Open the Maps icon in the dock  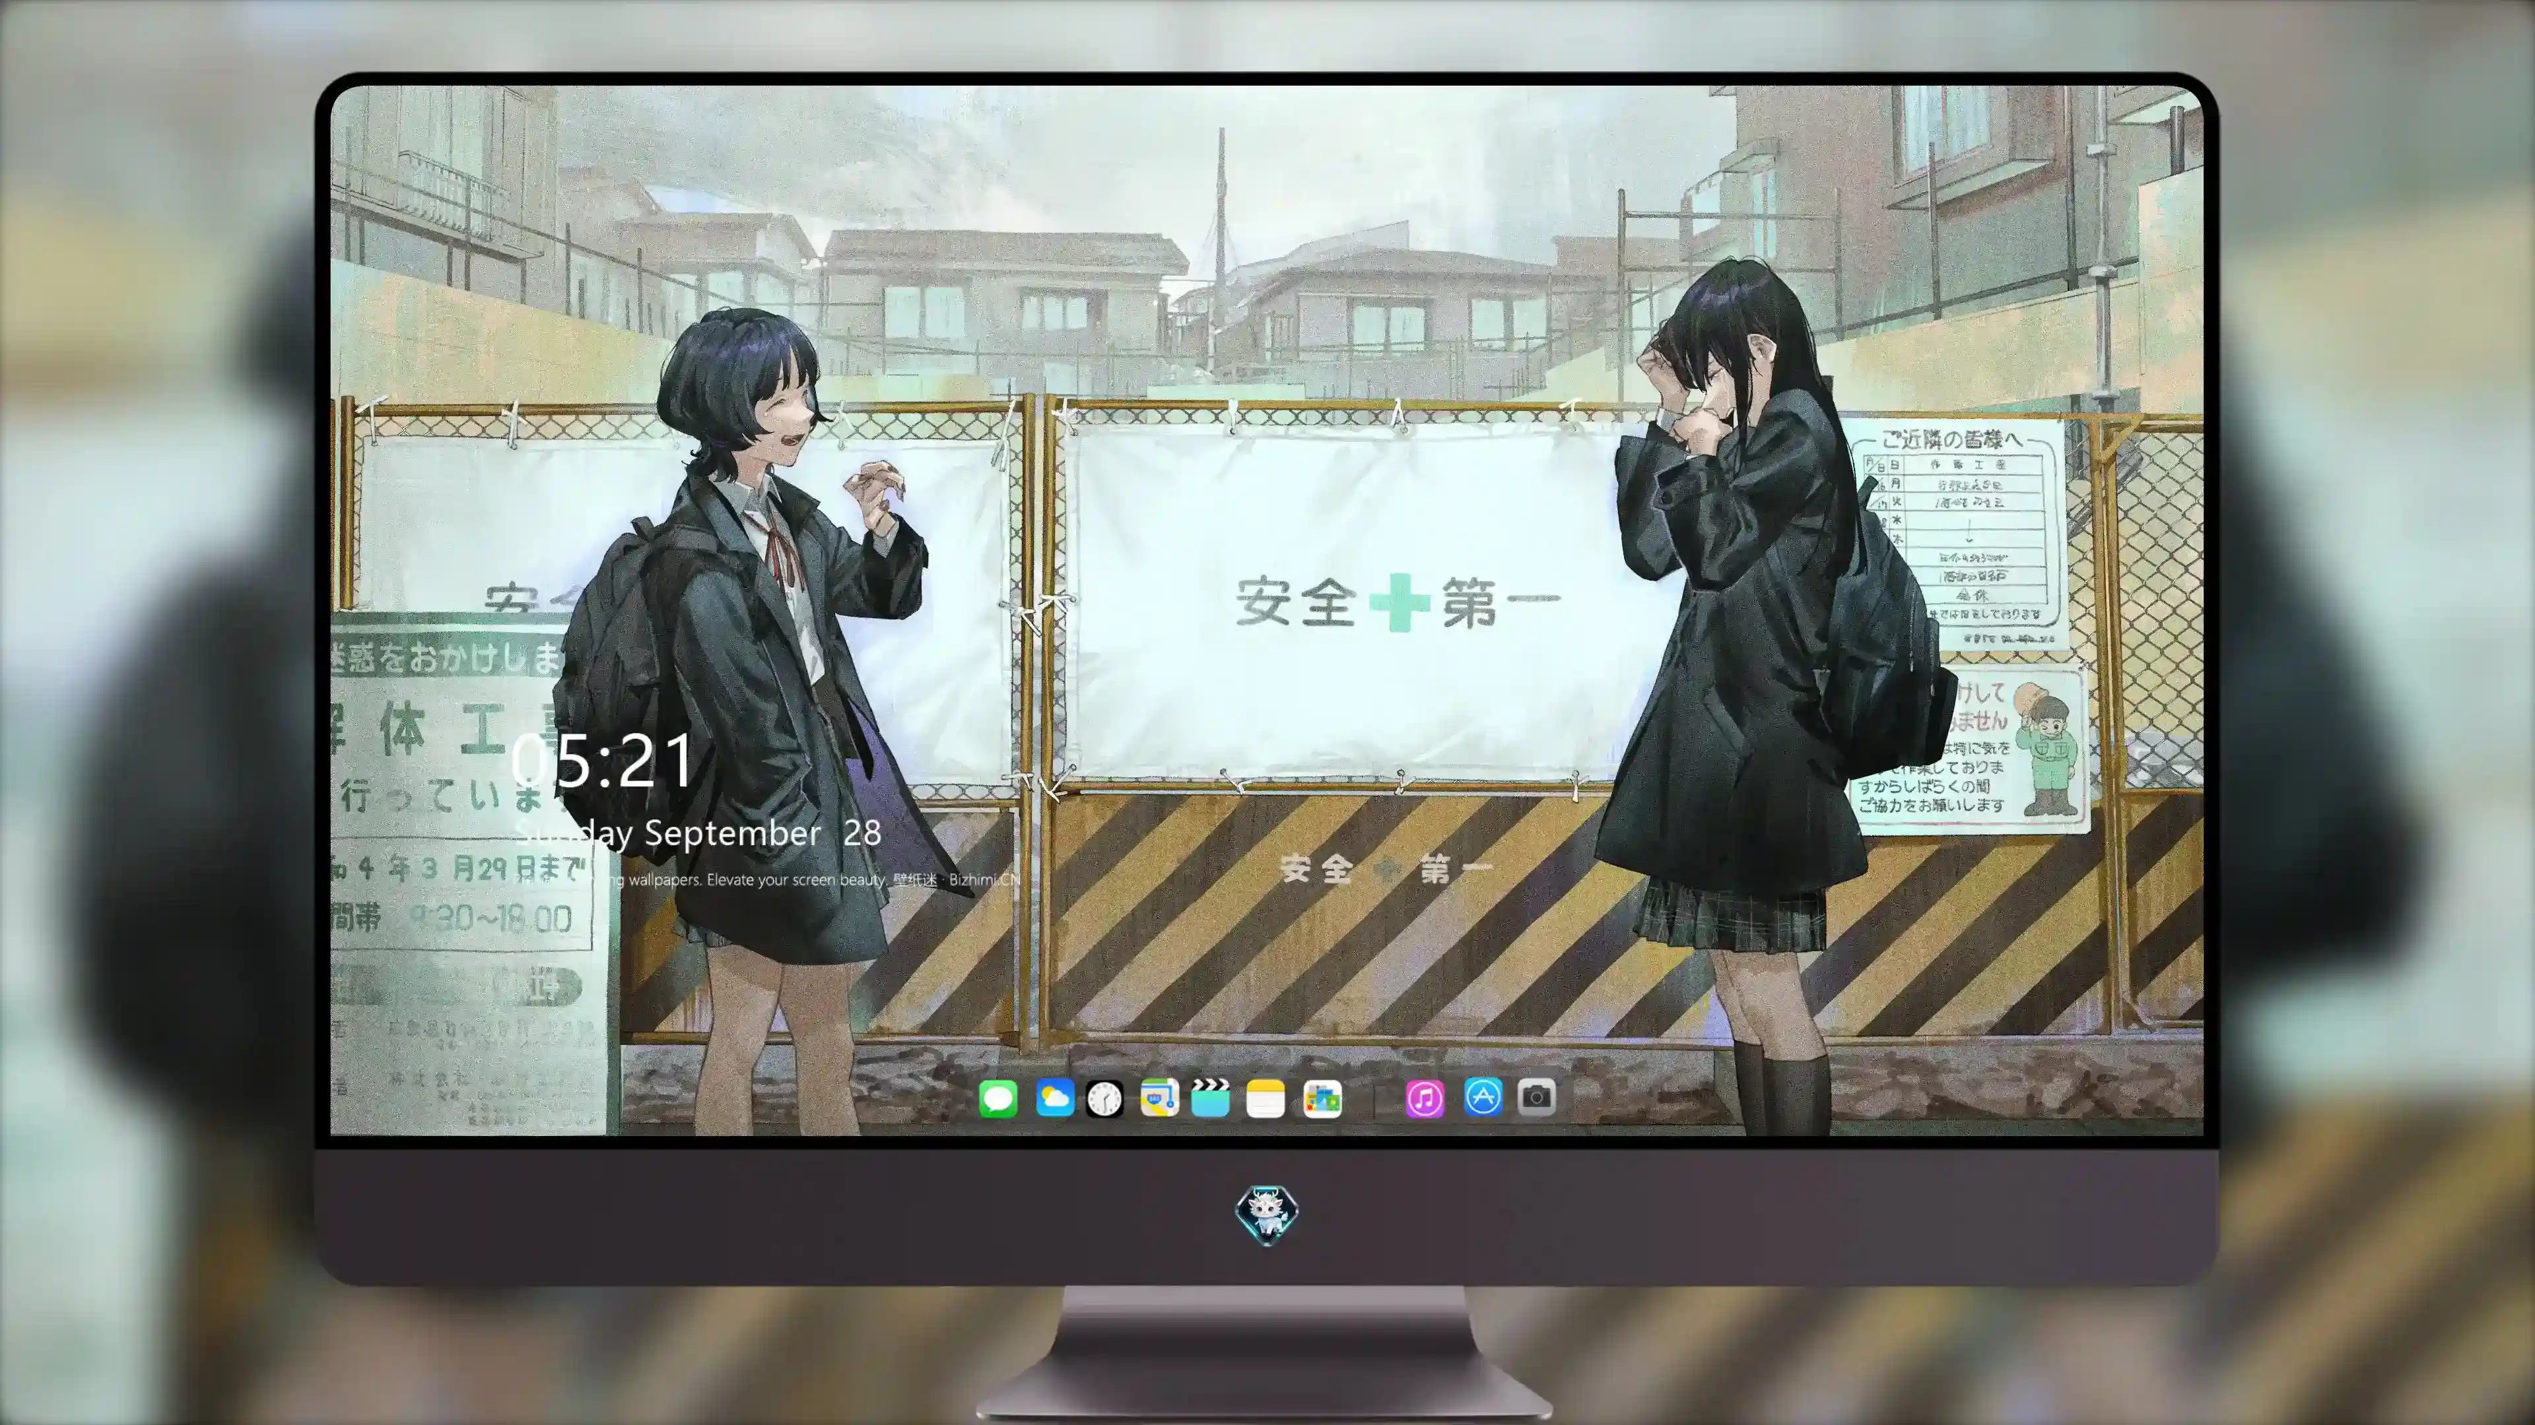point(1159,1098)
